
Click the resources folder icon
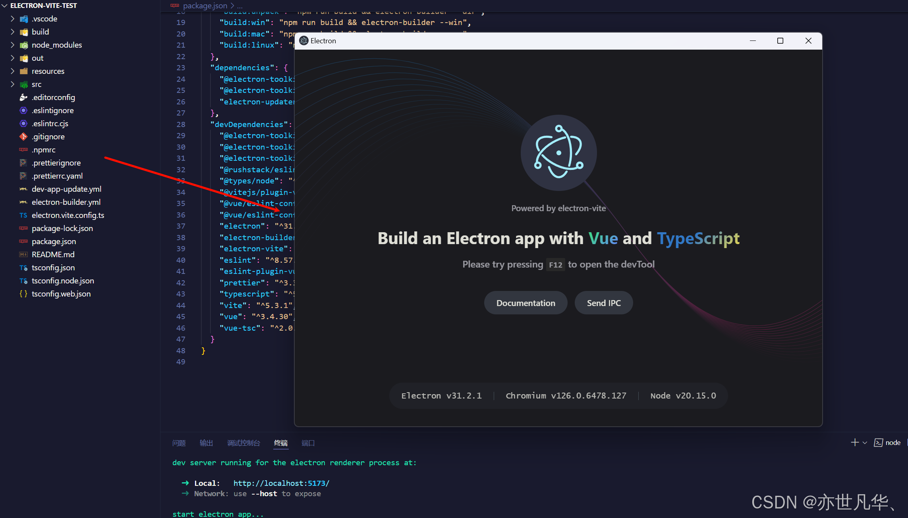24,71
